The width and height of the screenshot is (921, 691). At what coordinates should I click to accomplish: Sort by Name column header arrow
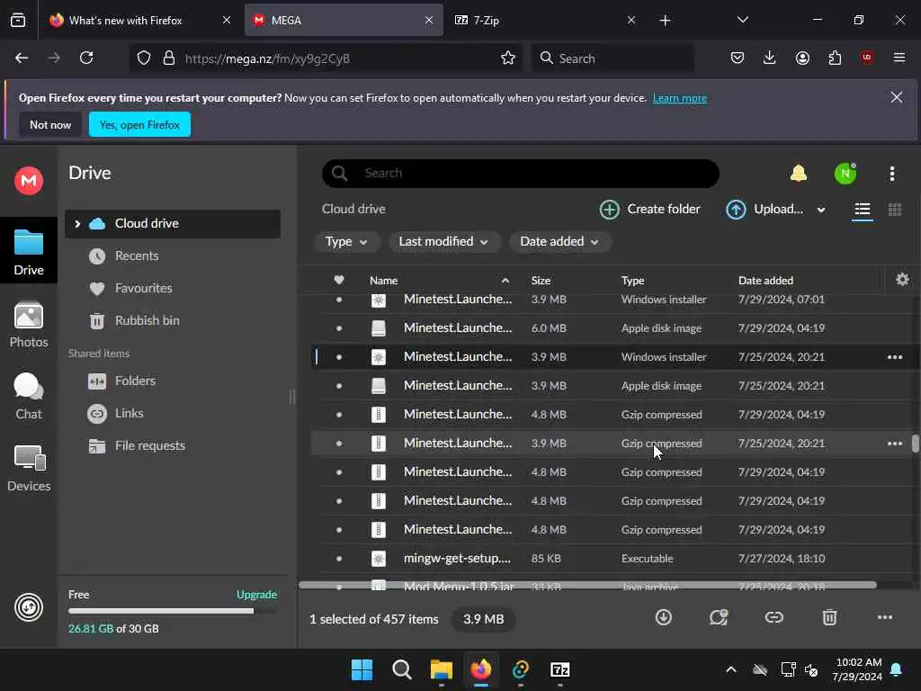pyautogui.click(x=505, y=281)
